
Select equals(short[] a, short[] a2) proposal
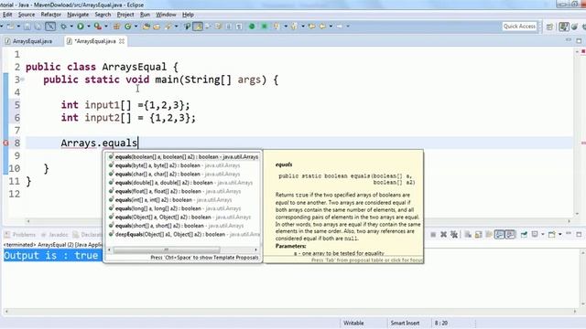(x=183, y=226)
